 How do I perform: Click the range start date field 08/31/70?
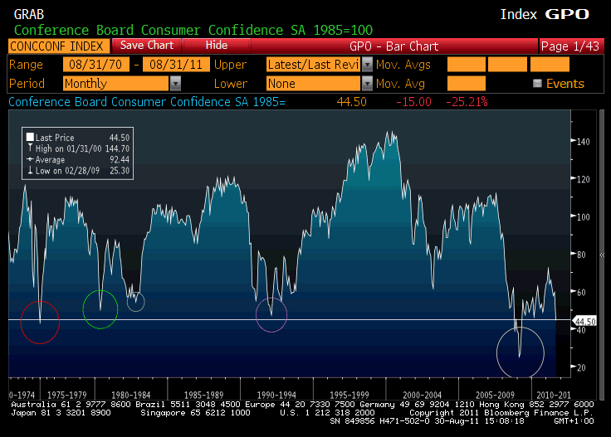tap(95, 65)
